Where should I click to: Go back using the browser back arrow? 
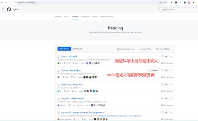(2, 2)
